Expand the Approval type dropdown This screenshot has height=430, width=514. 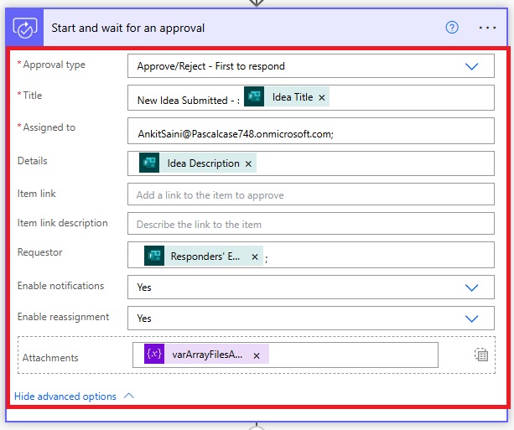(471, 66)
